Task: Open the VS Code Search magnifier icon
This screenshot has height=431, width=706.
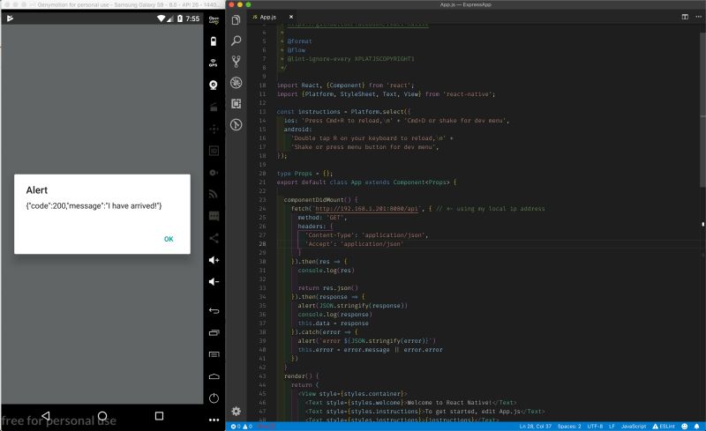Action: [x=236, y=41]
